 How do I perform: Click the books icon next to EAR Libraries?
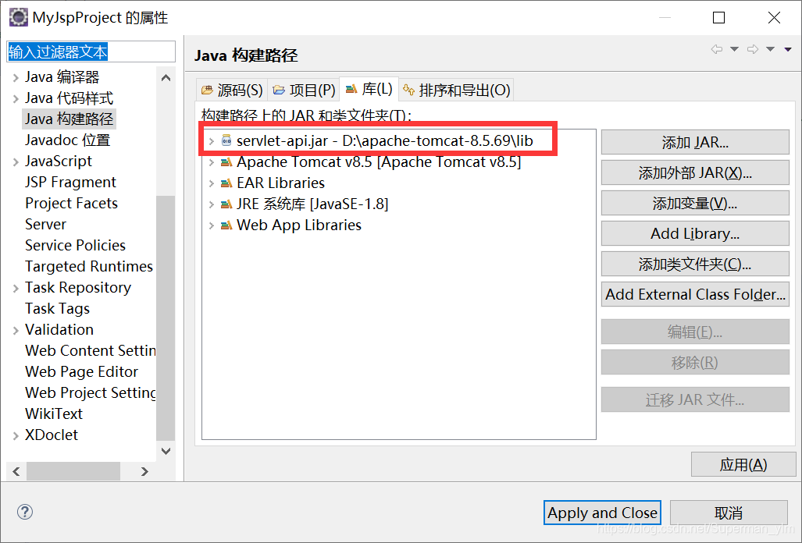coord(226,183)
